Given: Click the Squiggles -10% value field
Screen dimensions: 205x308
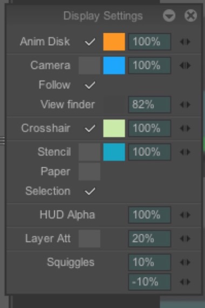Looking at the screenshot, I should tap(149, 282).
